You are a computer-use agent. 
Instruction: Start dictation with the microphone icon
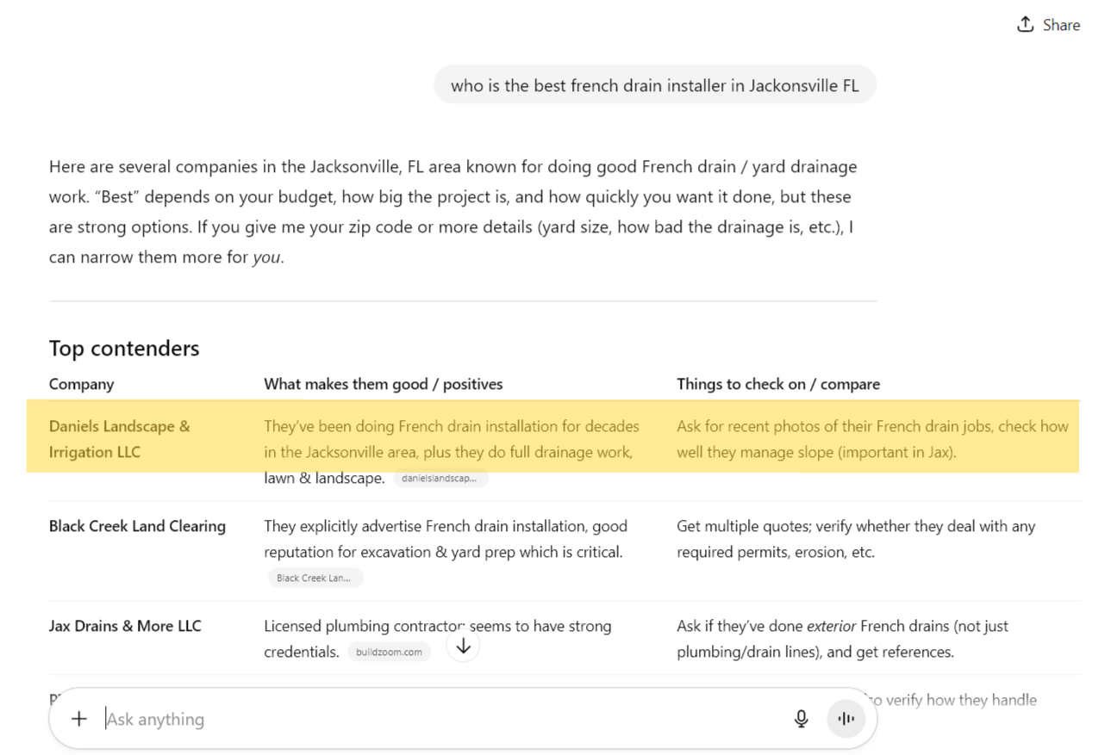tap(801, 719)
